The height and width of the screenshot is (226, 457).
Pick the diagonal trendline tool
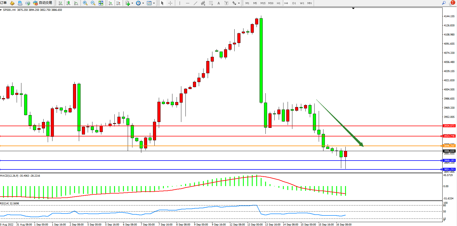tap(195, 3)
